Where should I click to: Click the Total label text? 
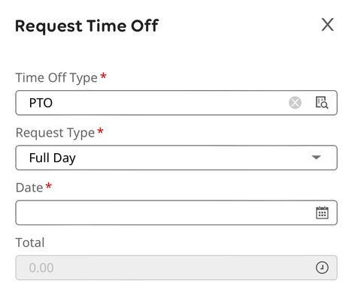(30, 242)
